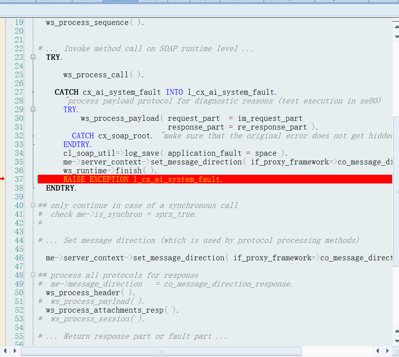Click the CATCH cx_soap_root statement
Image resolution: width=399 pixels, height=357 pixels.
(112, 136)
